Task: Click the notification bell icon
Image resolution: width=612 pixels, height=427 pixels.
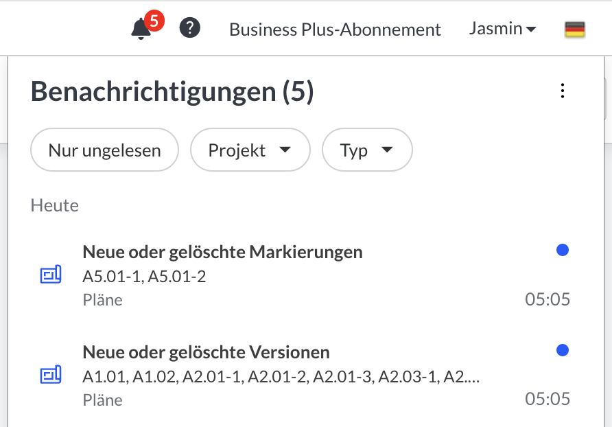Action: tap(141, 29)
